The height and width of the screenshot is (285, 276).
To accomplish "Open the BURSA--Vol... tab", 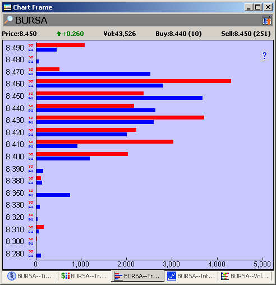I will (x=245, y=276).
